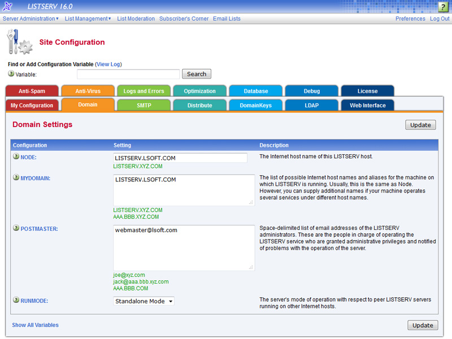The image size is (452, 339).
Task: Click example text jack@aaa.bbb.xyz.com
Action: (x=141, y=281)
